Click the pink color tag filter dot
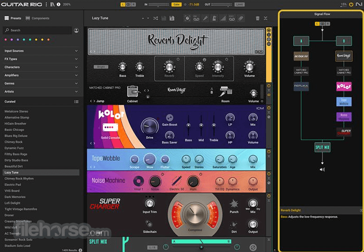 click(6, 40)
